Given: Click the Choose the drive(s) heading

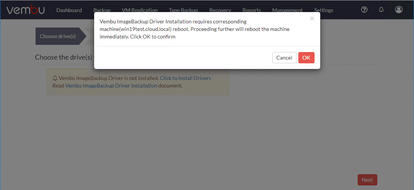Looking at the screenshot, I should coord(64,57).
